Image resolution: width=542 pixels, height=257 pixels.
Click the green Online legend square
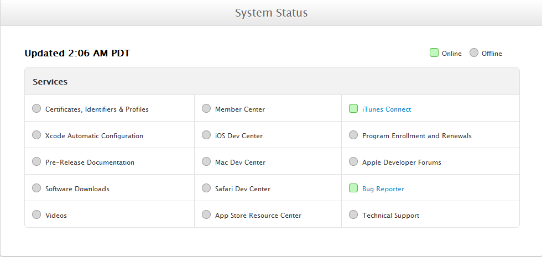434,53
